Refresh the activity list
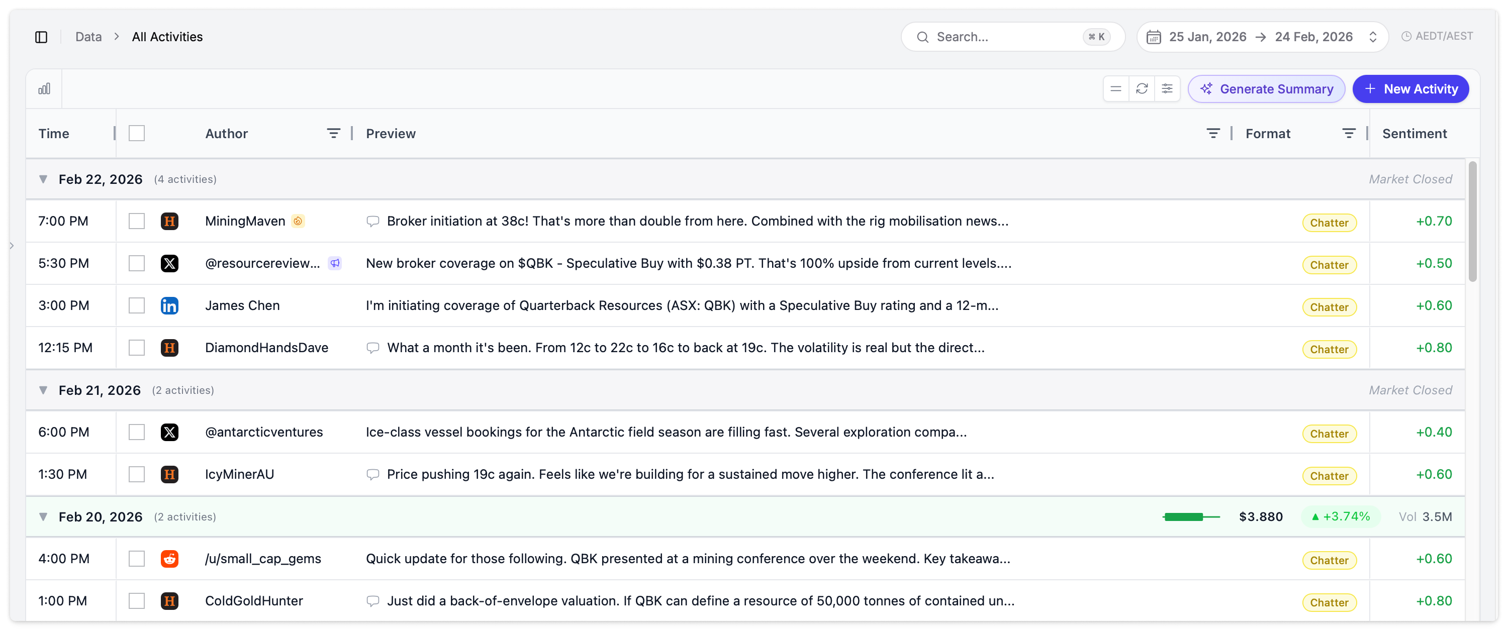 point(1142,88)
